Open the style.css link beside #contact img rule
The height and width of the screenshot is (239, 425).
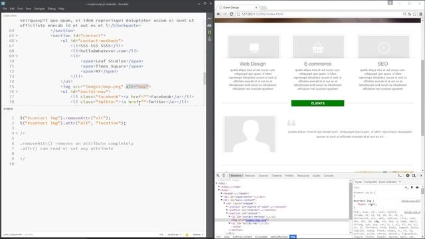tap(411, 200)
